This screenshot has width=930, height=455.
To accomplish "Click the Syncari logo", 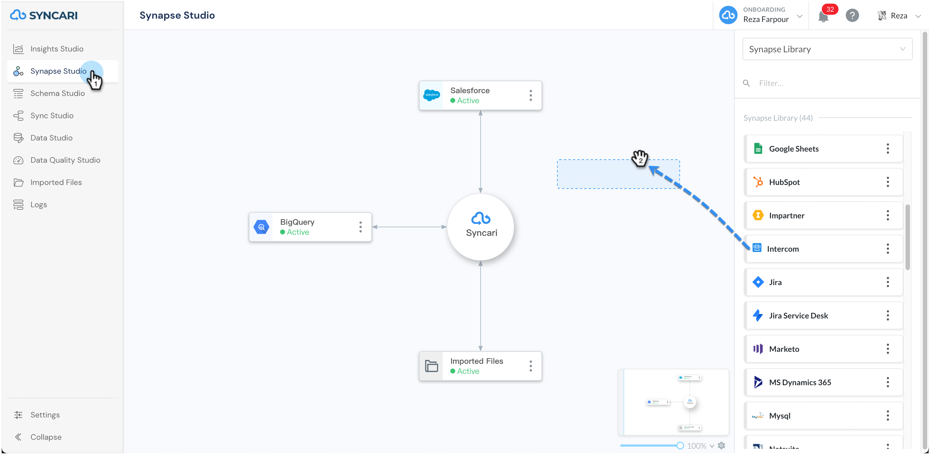I will (44, 15).
